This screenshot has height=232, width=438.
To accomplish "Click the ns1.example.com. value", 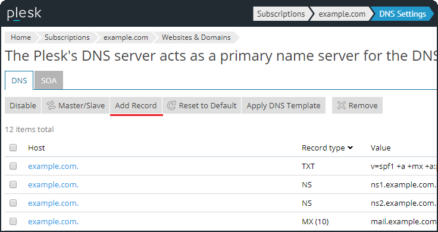I will 403,185.
